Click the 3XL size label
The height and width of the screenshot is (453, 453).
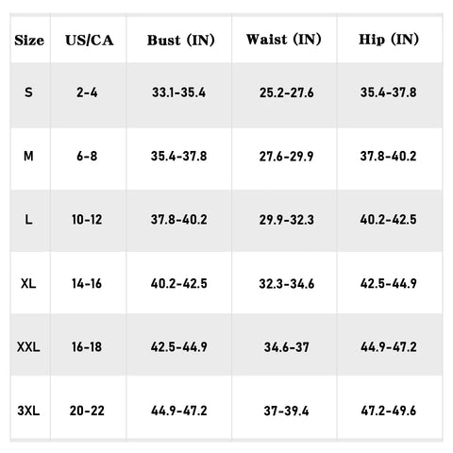[x=28, y=411]
